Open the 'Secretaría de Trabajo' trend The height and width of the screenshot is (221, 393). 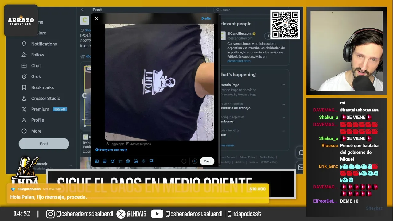tap(235, 108)
